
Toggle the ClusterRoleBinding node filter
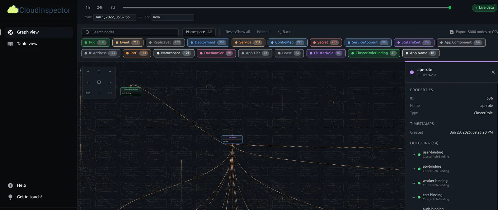coord(374,53)
